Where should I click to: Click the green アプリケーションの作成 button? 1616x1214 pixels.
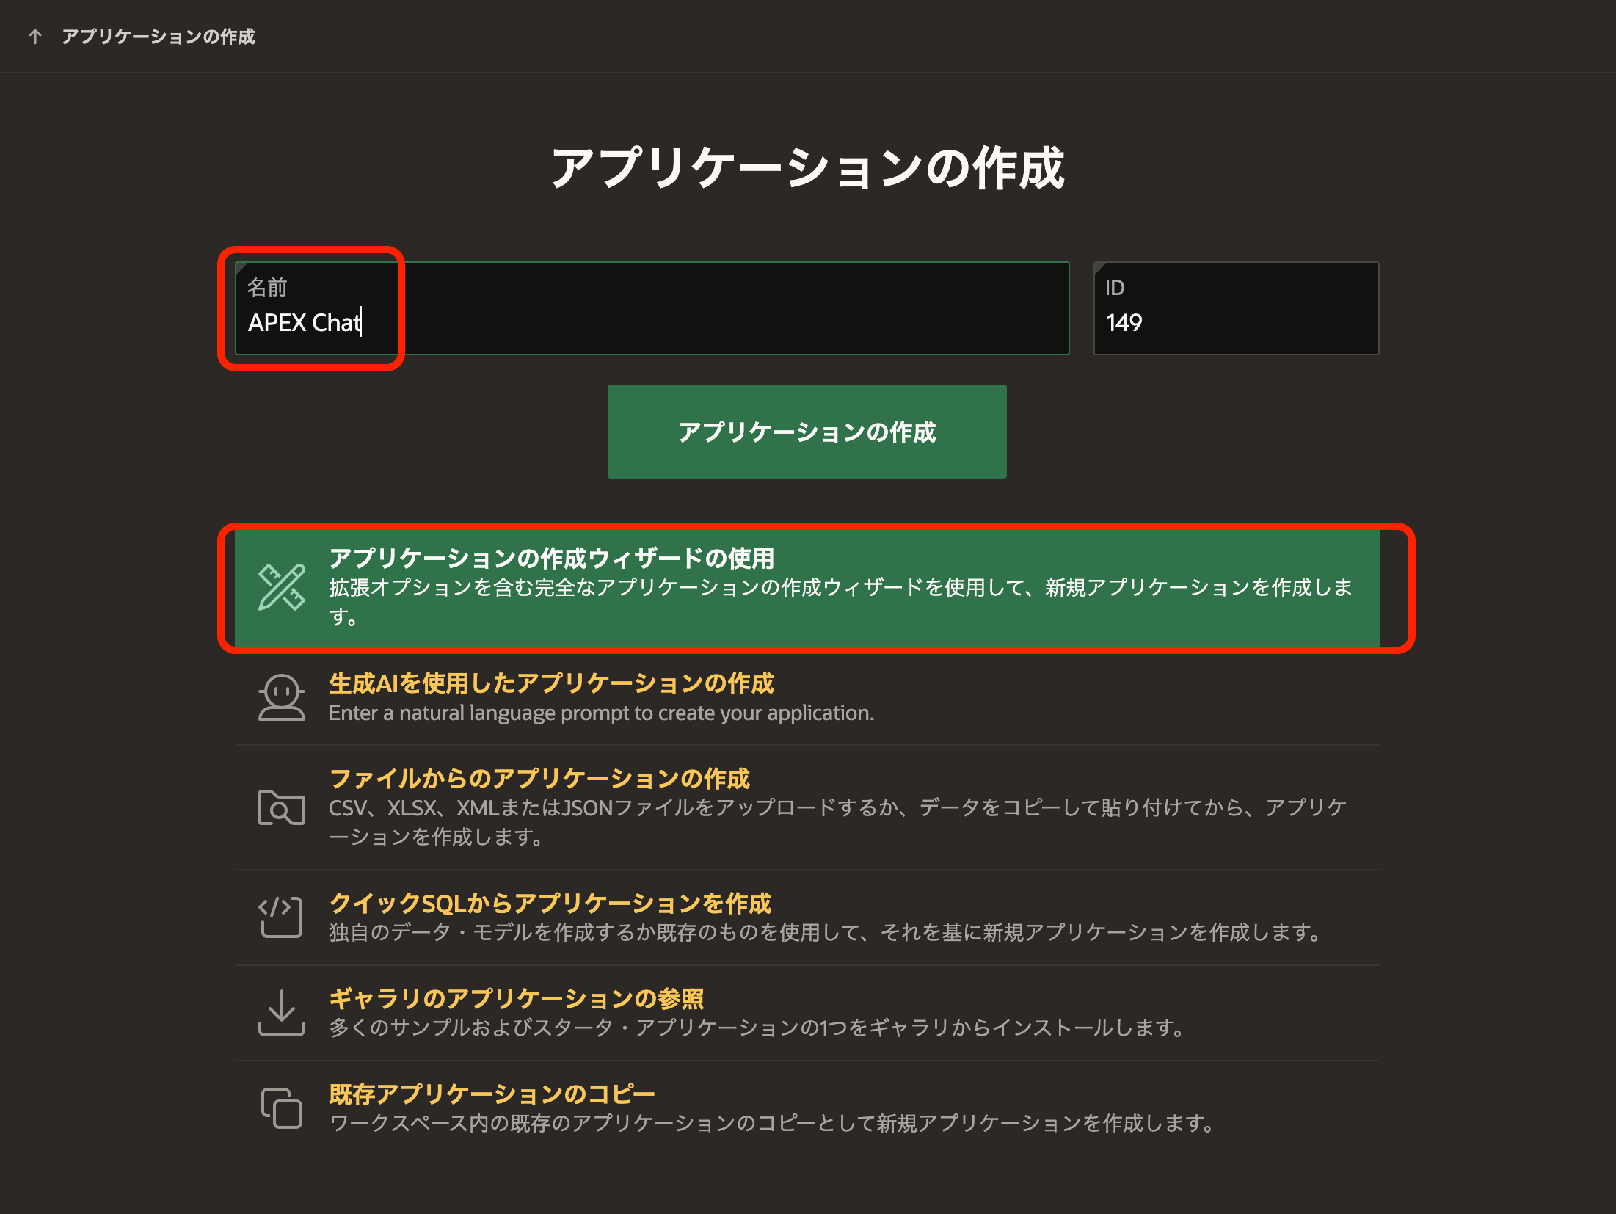click(807, 432)
